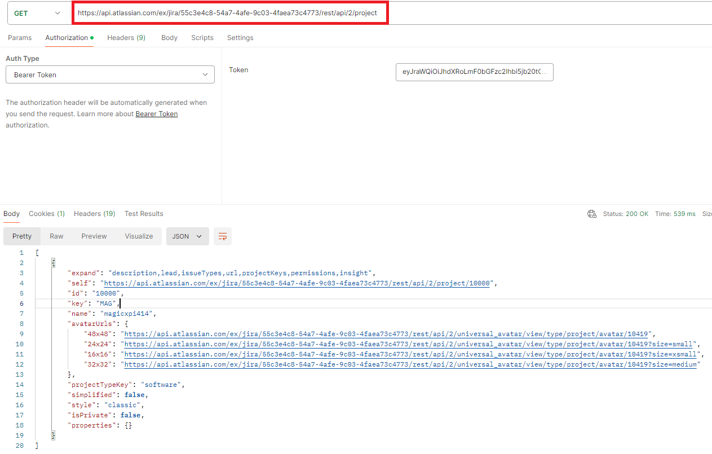Viewport: 712px width, 454px height.
Task: Open the GET request method dropdown
Action: 38,12
